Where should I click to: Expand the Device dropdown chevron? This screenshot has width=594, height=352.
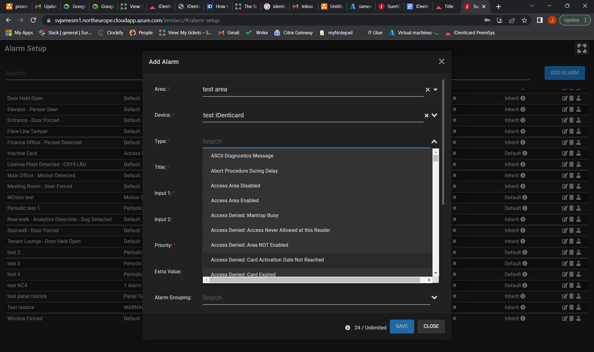(434, 115)
